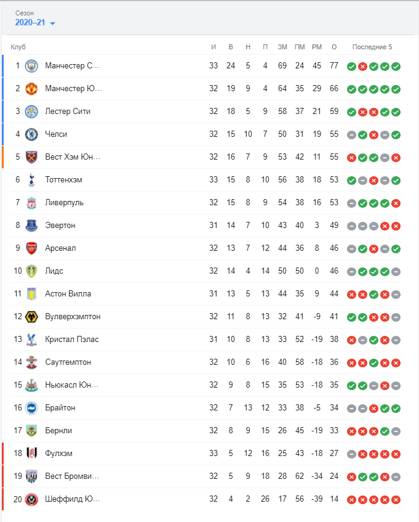
Task: Select the Wolverhampton wolf head crest
Action: [31, 317]
